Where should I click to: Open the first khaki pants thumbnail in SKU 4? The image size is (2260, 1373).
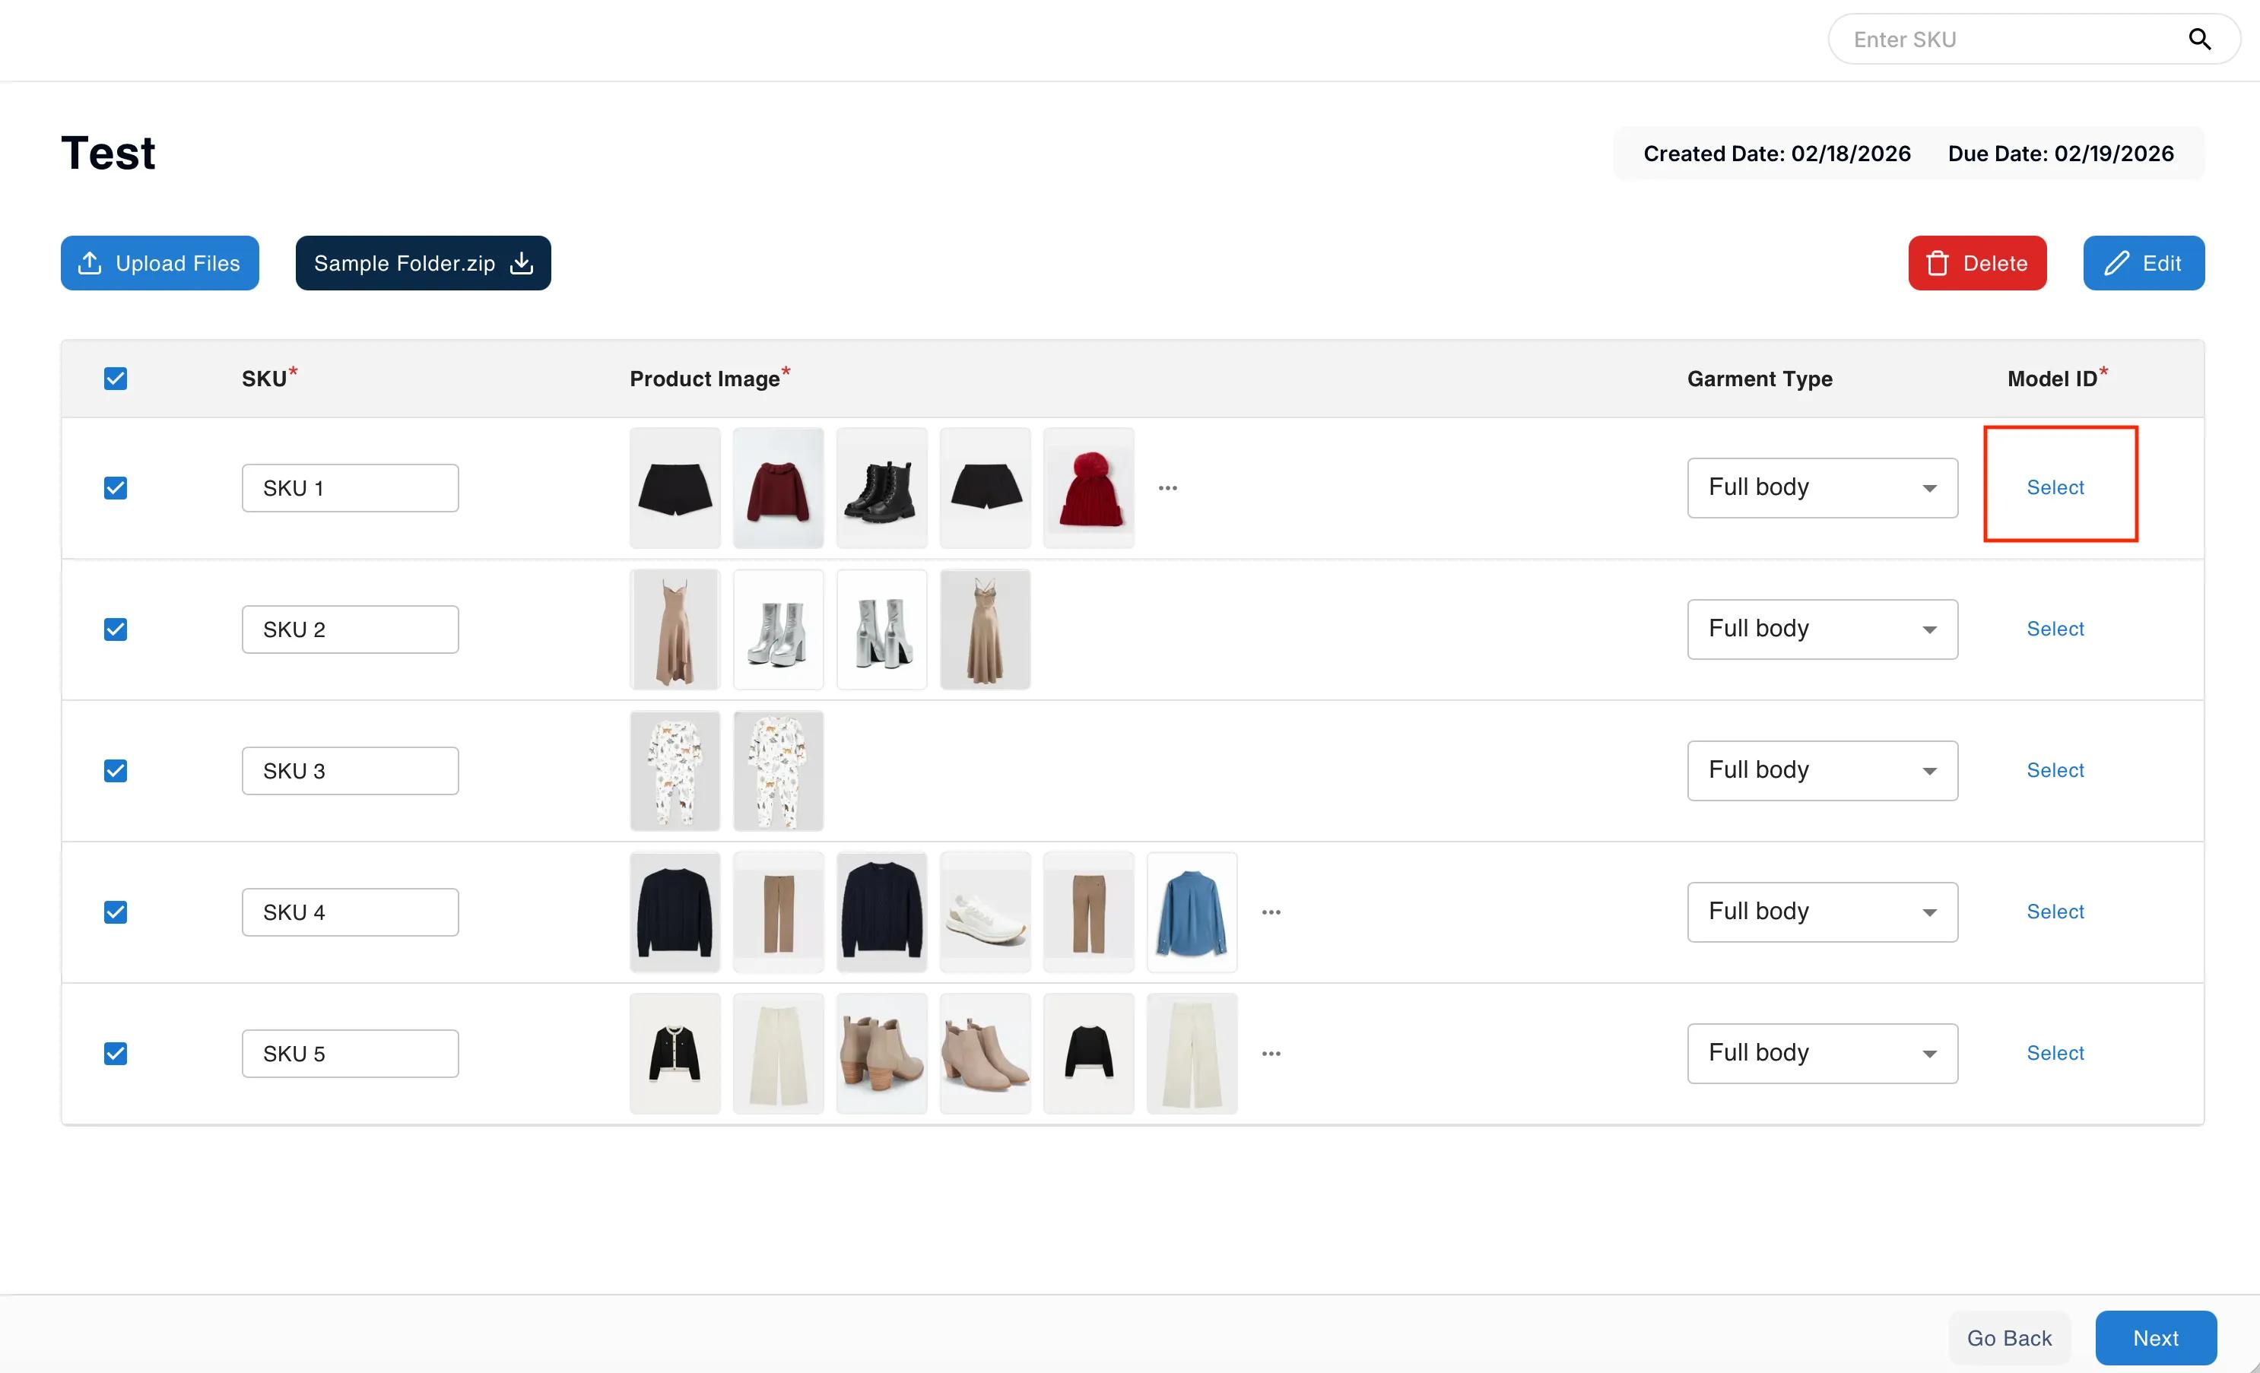tap(778, 912)
